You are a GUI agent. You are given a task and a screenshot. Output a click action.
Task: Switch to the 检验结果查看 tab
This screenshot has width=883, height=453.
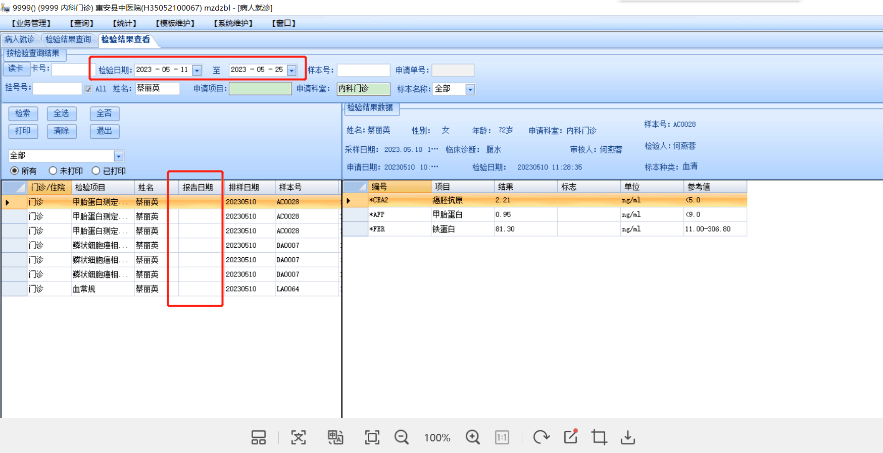[126, 39]
